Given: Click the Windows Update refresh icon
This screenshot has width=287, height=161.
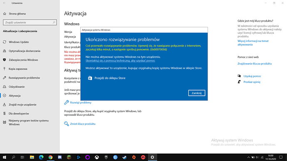Looking at the screenshot, I should pos(5,42).
